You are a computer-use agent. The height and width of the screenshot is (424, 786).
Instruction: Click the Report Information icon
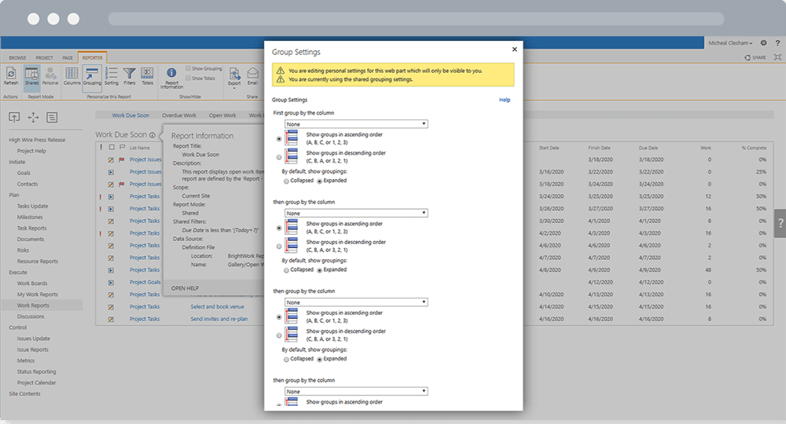(x=171, y=74)
